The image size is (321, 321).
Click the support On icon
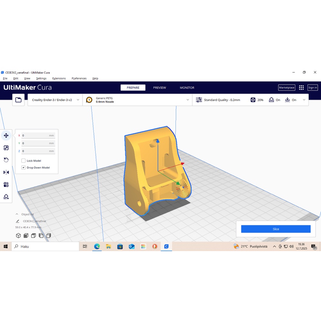(x=272, y=100)
